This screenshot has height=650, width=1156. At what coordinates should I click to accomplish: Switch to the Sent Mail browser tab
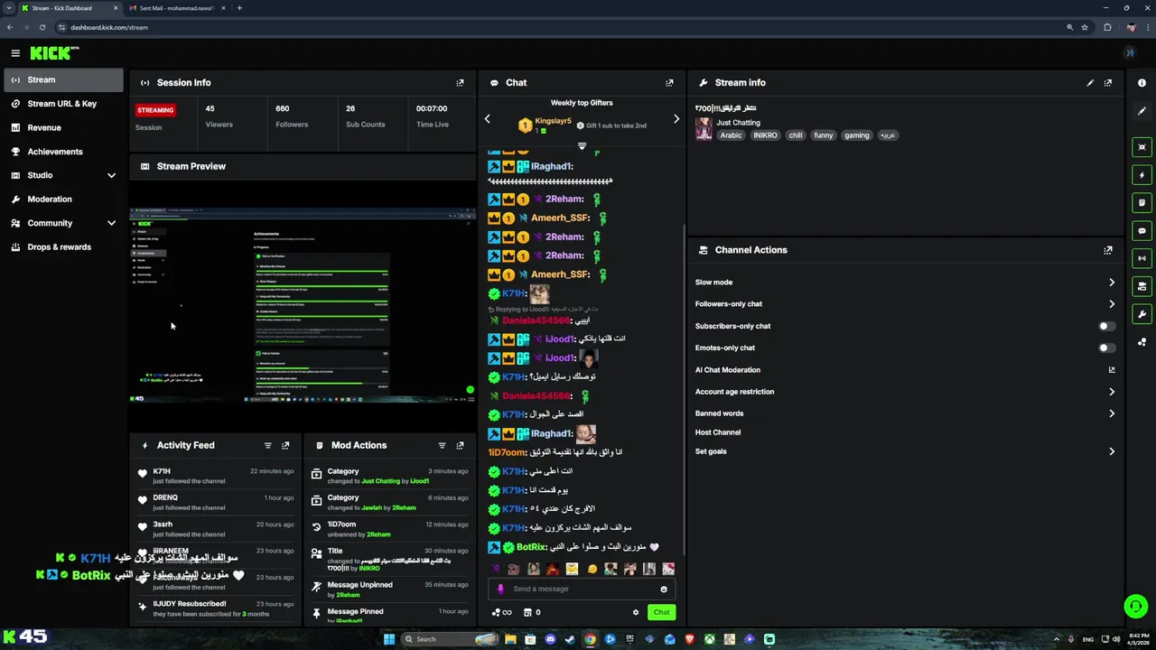pos(176,8)
